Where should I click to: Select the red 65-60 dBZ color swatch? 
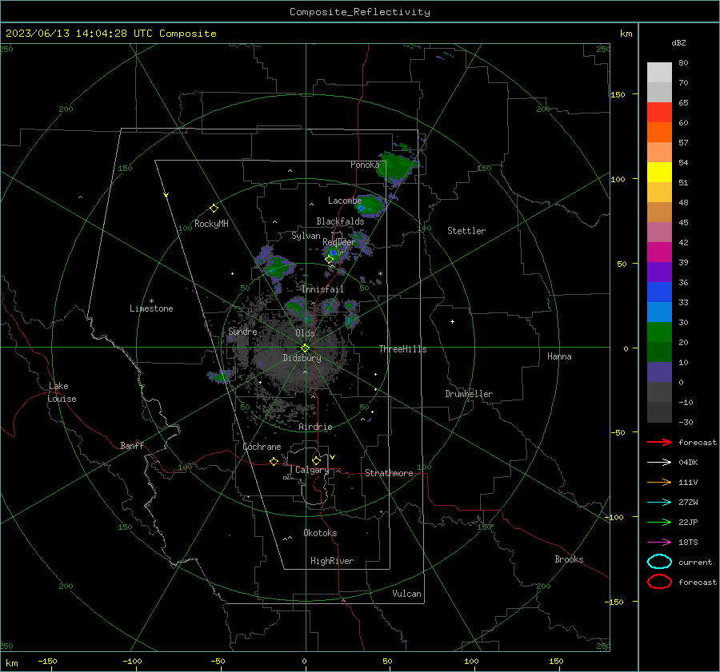click(x=659, y=113)
